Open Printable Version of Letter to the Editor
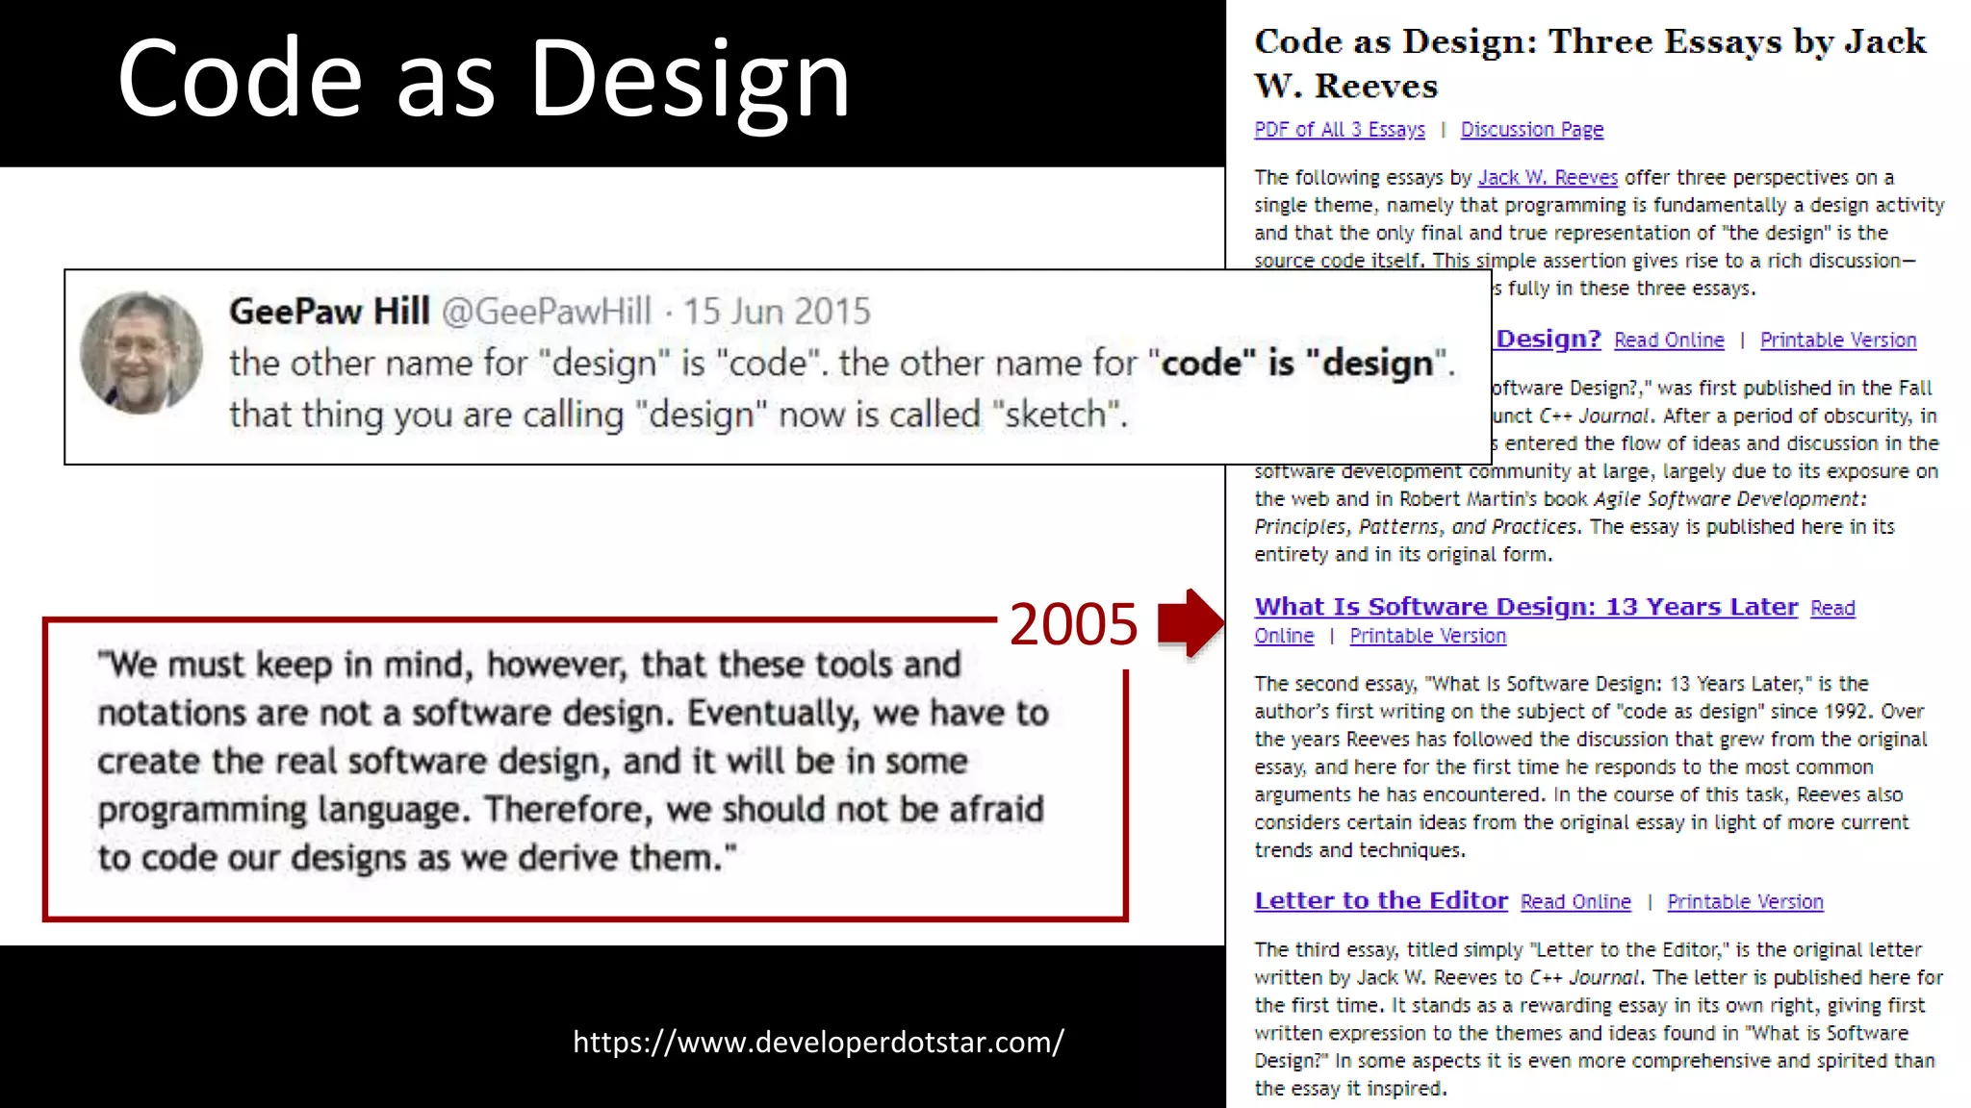Screen dimensions: 1971x1108 (1745, 902)
